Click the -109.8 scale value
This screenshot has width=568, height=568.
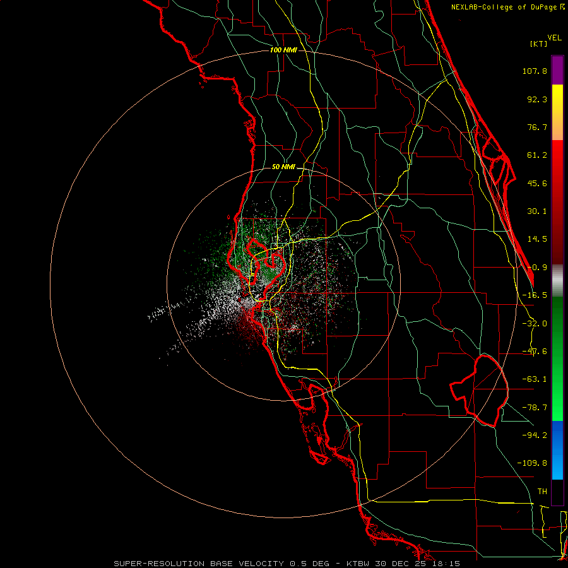533,463
